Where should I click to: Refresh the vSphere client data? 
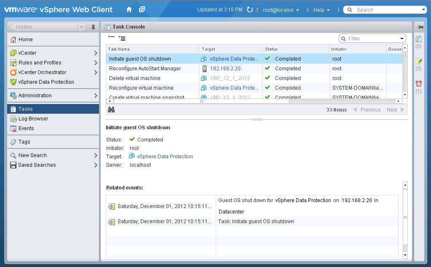(250, 10)
